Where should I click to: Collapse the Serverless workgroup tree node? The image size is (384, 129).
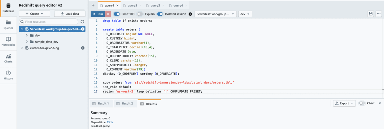(22, 29)
